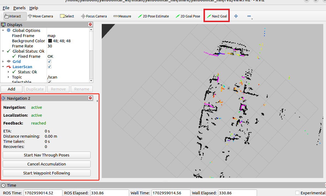Click the Time panel clock icon
326x196 pixels.
[3, 185]
